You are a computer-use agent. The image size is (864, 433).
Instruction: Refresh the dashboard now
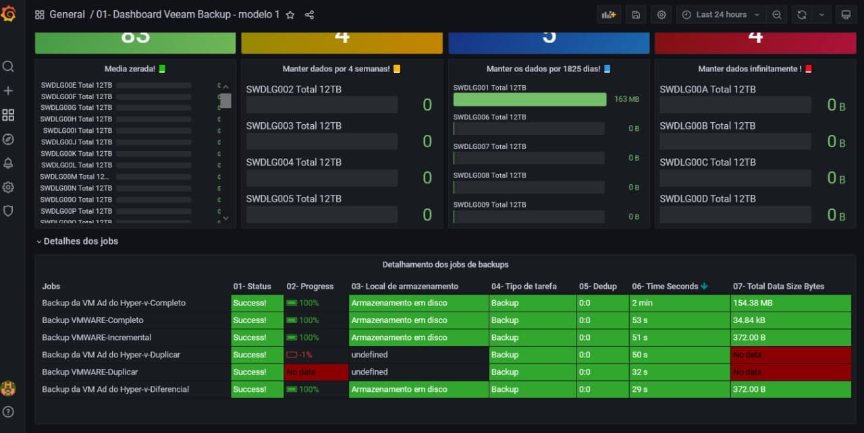(x=802, y=15)
